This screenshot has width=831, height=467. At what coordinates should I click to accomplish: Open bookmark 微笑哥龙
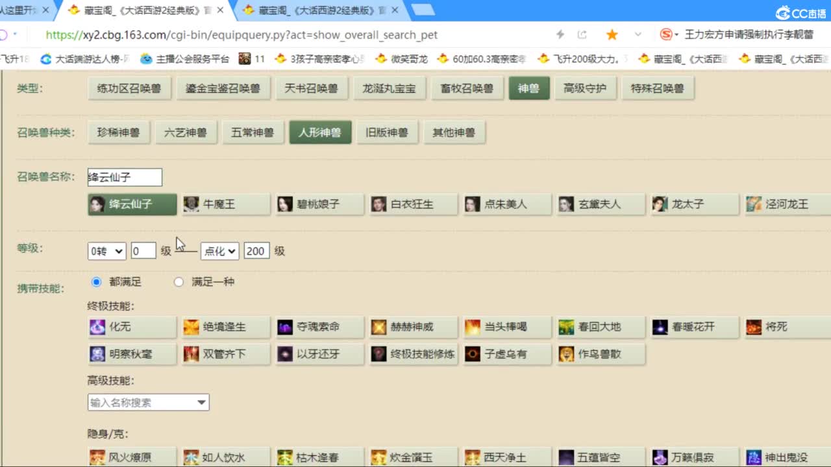click(402, 59)
